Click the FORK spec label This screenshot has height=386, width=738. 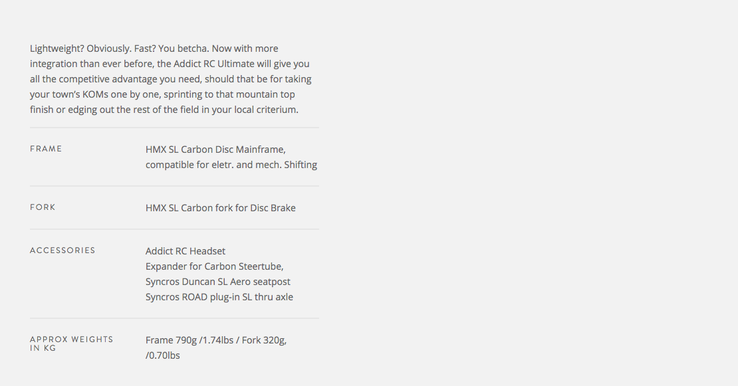(x=43, y=207)
